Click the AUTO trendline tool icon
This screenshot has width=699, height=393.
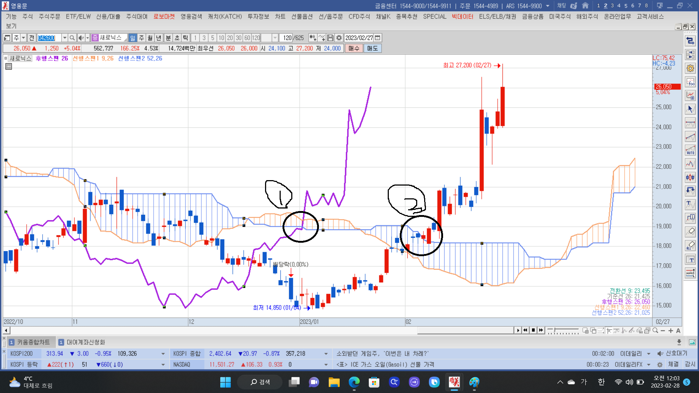click(690, 150)
